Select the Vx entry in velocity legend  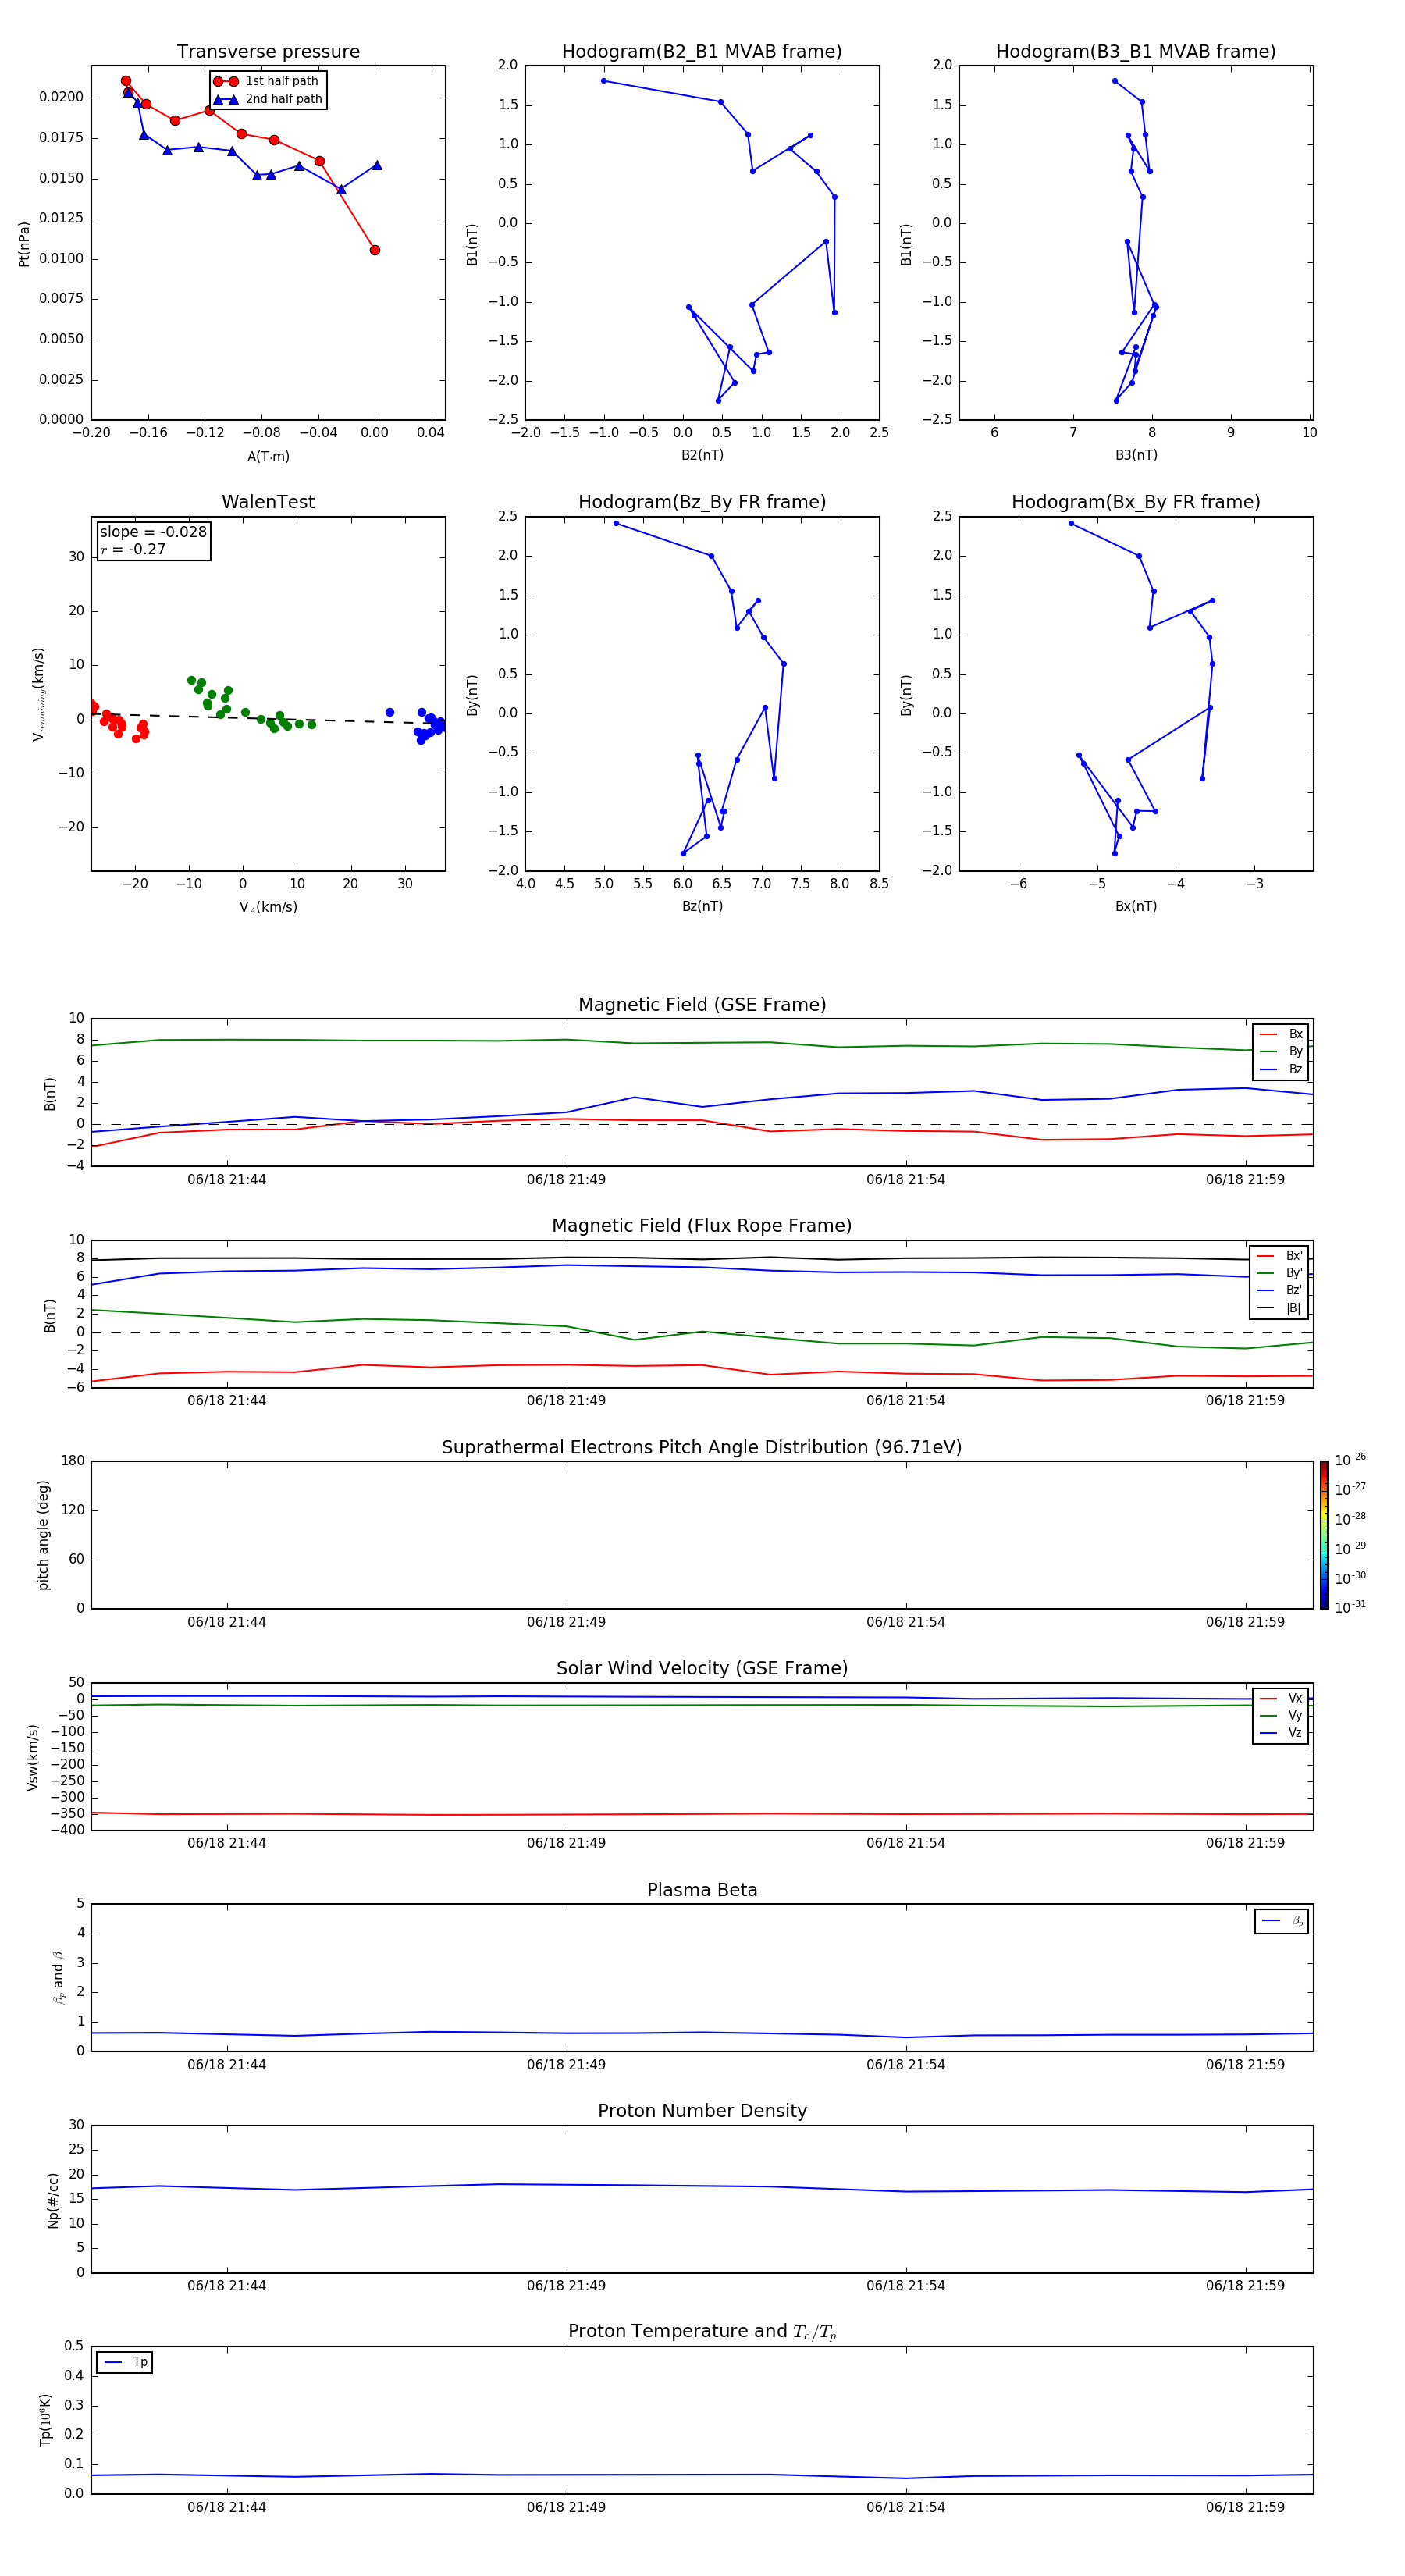[x=1281, y=1698]
